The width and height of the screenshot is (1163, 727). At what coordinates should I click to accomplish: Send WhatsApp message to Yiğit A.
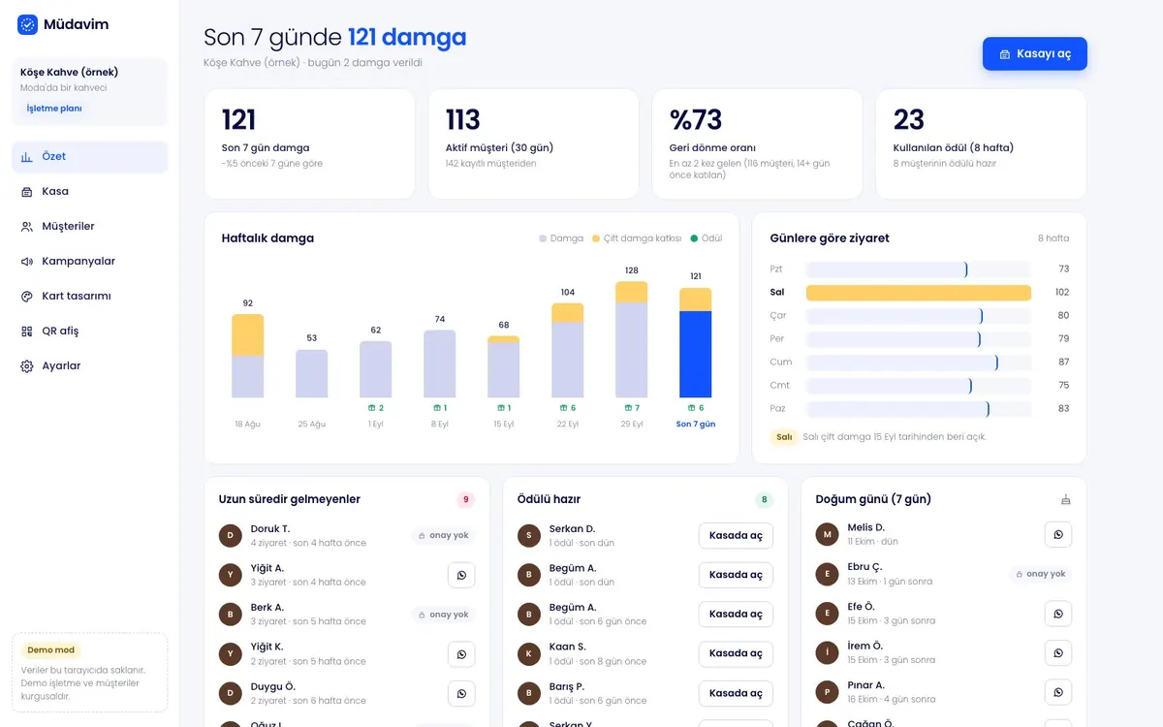pyautogui.click(x=461, y=575)
